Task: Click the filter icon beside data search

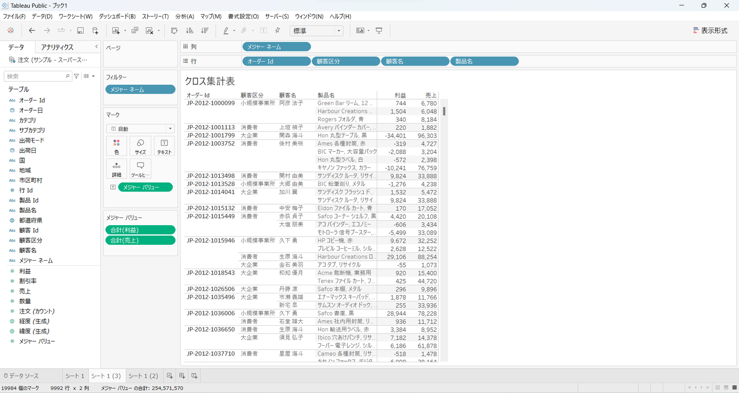Action: (x=76, y=76)
